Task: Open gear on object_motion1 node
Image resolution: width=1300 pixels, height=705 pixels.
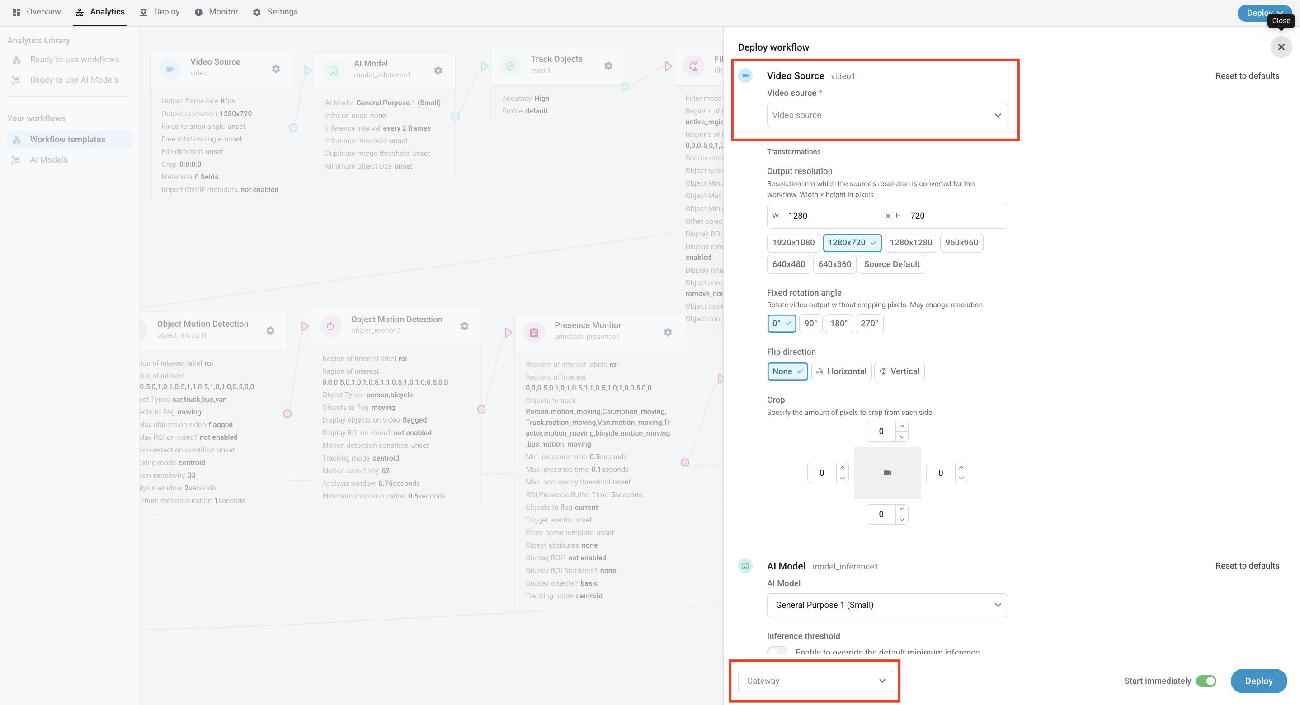Action: coord(270,330)
